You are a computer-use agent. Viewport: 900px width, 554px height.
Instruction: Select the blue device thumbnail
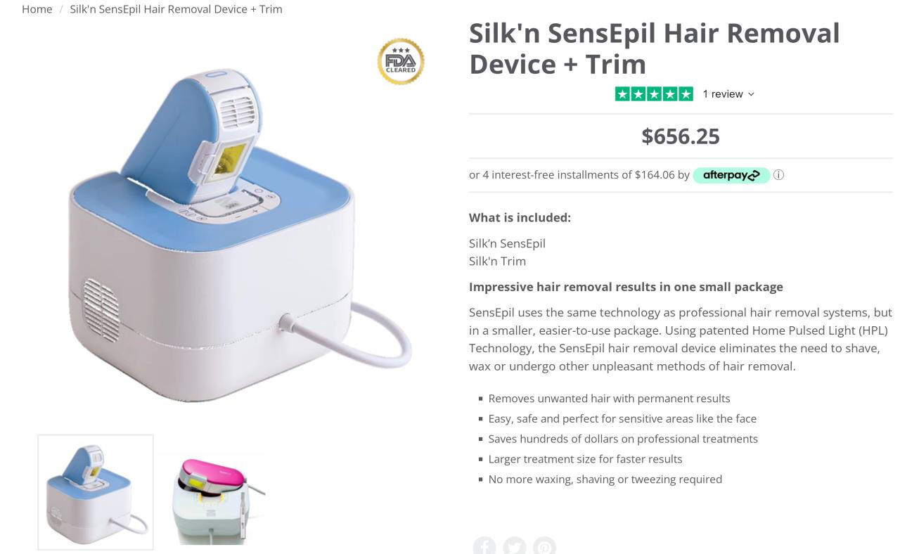coord(96,492)
